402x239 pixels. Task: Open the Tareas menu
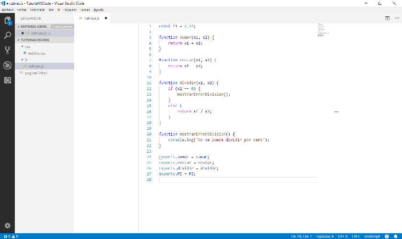click(x=85, y=10)
